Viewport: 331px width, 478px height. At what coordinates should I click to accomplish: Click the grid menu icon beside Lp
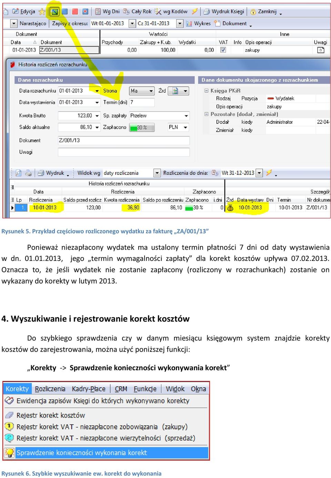(12, 200)
